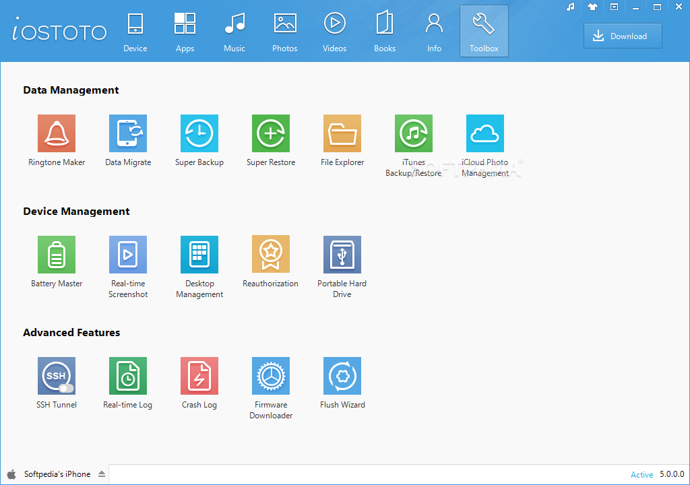The width and height of the screenshot is (690, 485).
Task: Open the title bar dropdown menu icon
Action: tap(614, 7)
